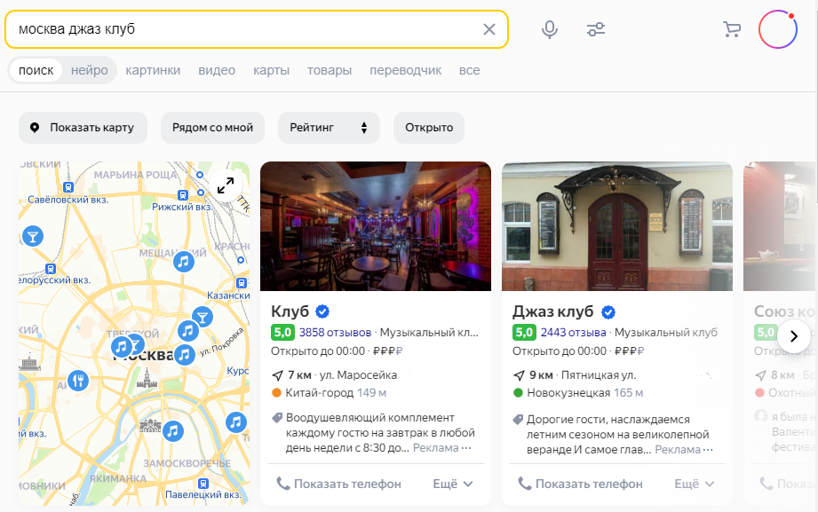Click the music marker near Замоскворечье

coord(172,431)
